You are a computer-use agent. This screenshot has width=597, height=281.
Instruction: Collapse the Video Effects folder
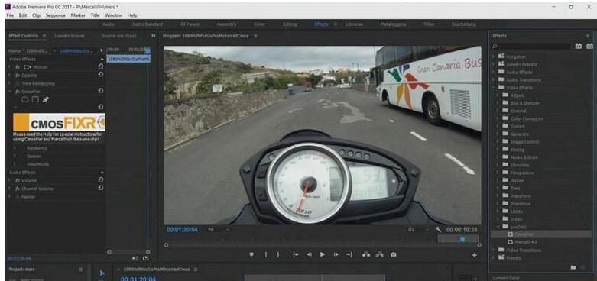click(494, 88)
